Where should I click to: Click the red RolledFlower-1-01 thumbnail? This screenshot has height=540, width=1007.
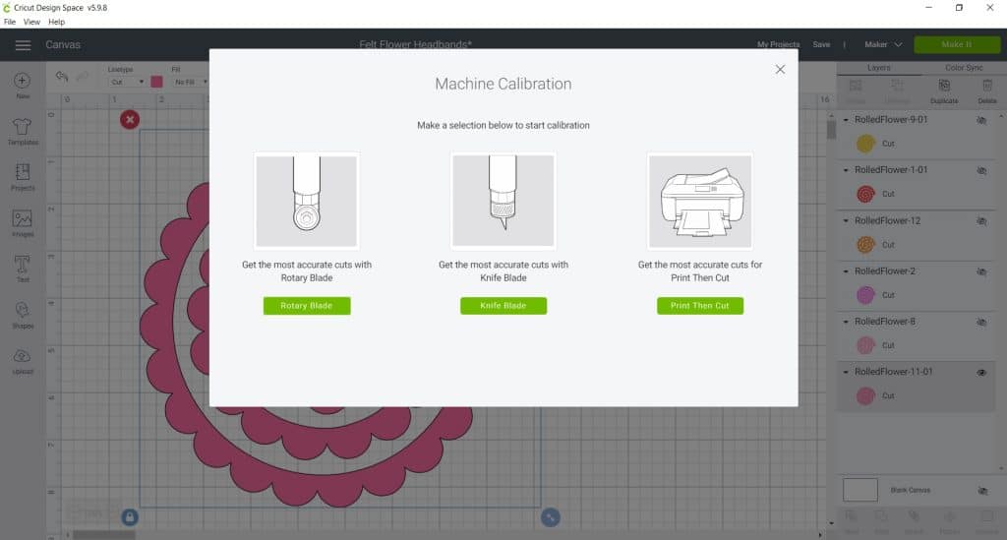pyautogui.click(x=865, y=193)
